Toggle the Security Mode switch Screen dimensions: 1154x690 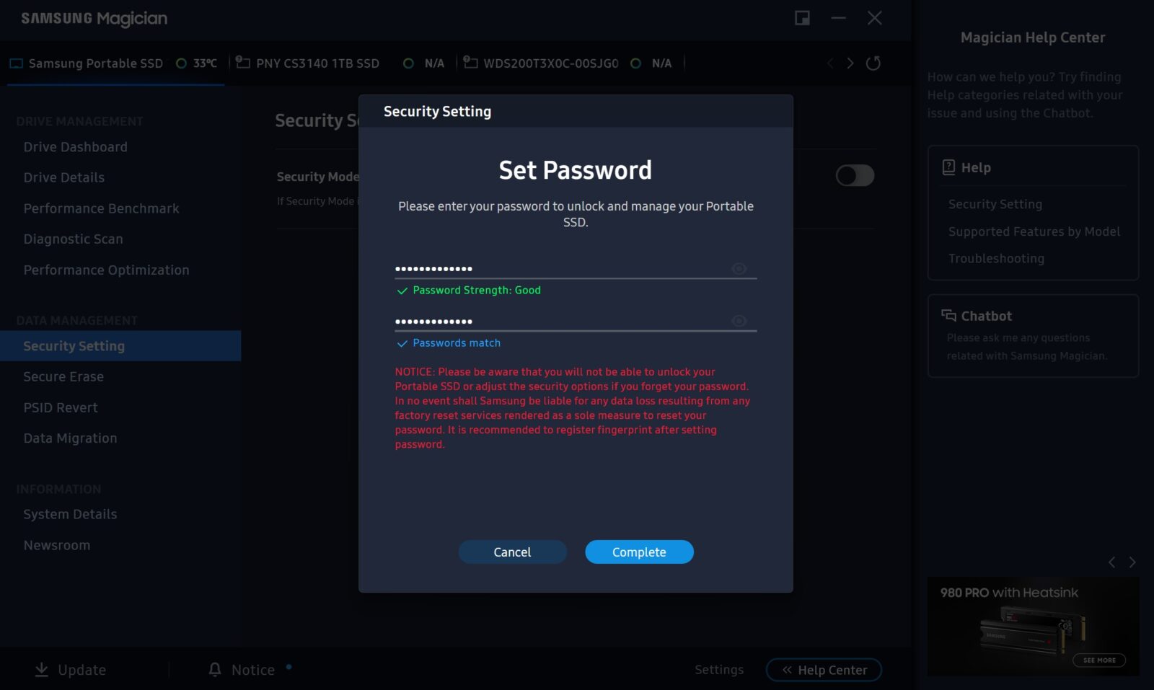[855, 175]
